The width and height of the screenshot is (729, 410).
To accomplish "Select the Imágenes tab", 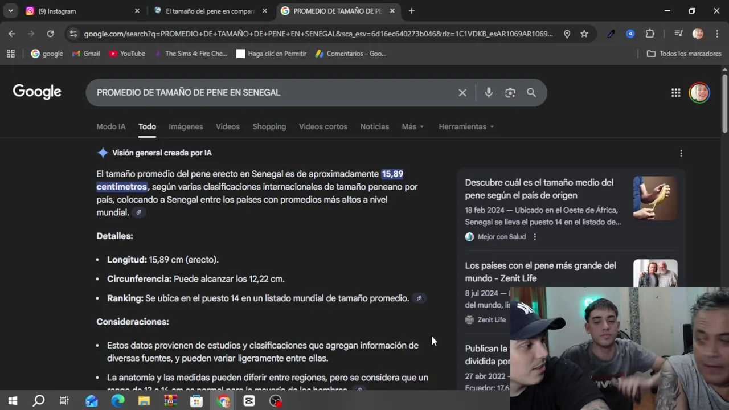I will 186,126.
